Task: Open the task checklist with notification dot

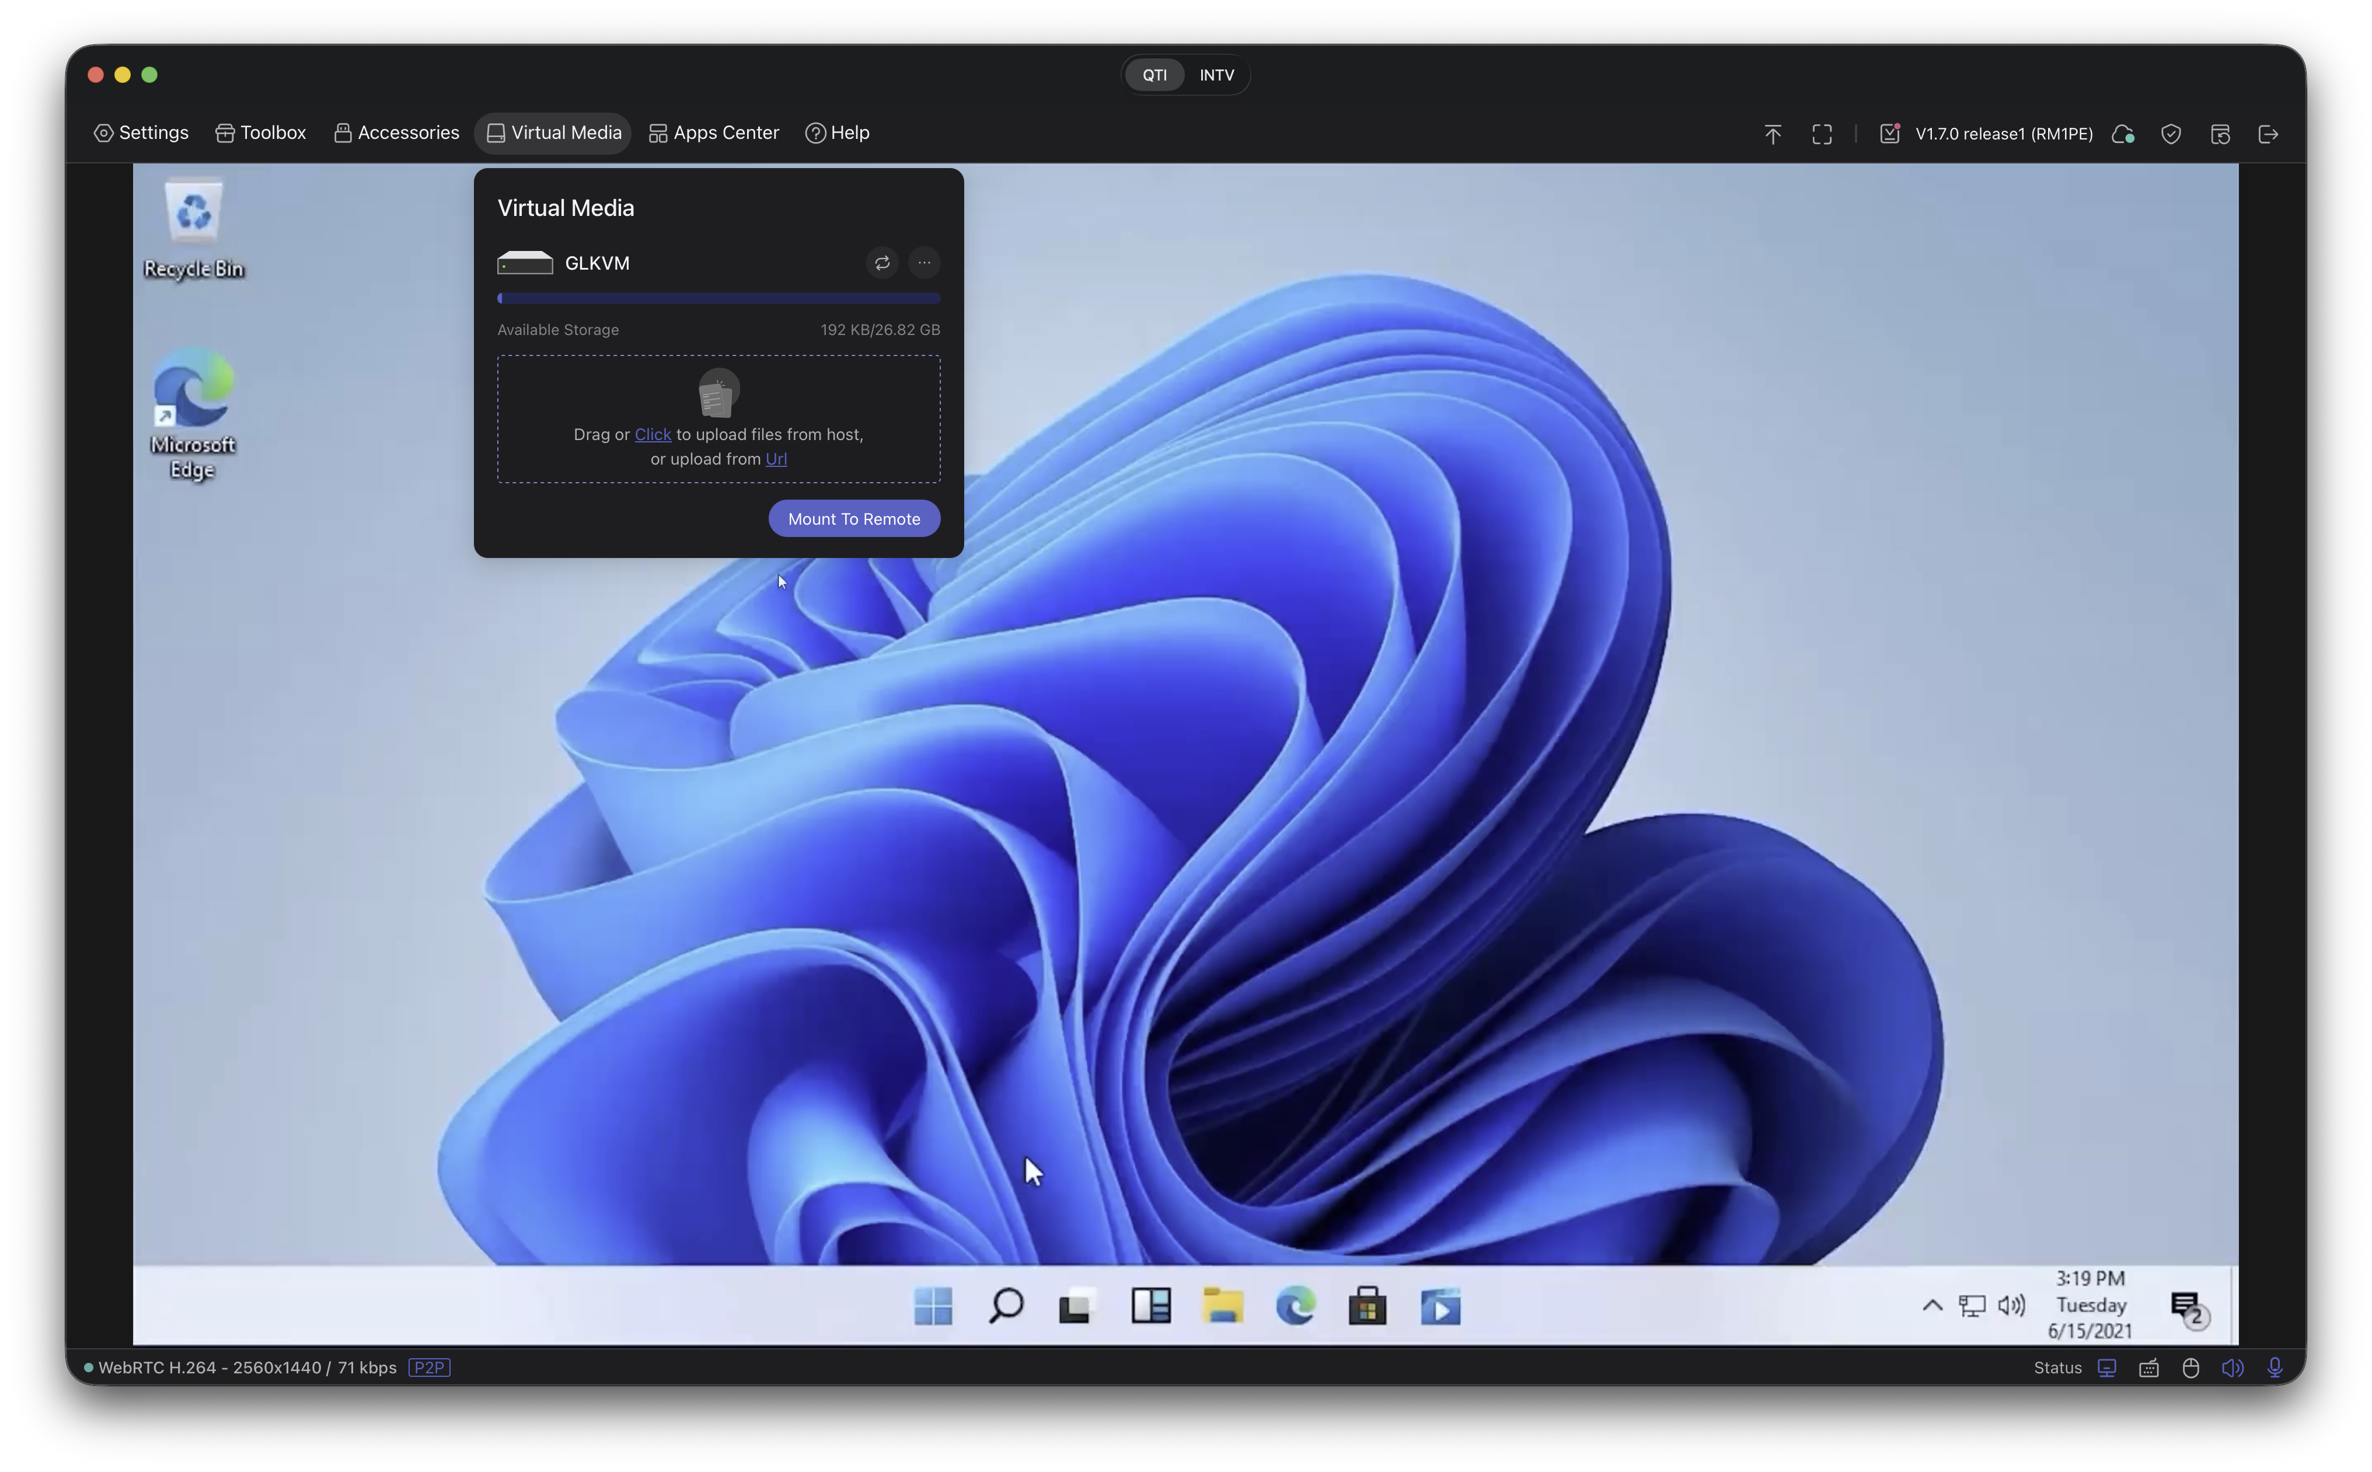Action: pyautogui.click(x=1889, y=134)
